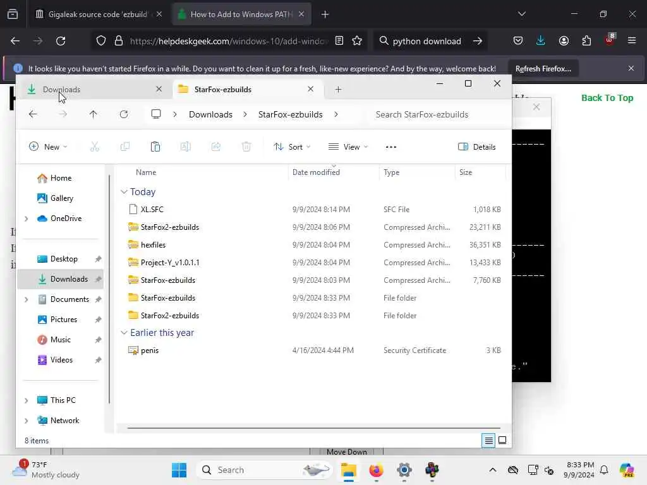Click the Delete trash icon in Explorer toolbar
The width and height of the screenshot is (647, 485).
tap(246, 147)
